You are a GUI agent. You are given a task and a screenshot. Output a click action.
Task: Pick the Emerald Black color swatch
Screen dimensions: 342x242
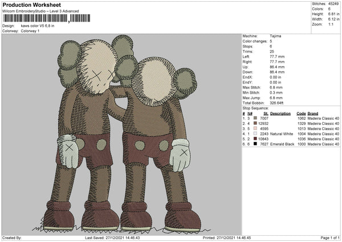[255, 144]
